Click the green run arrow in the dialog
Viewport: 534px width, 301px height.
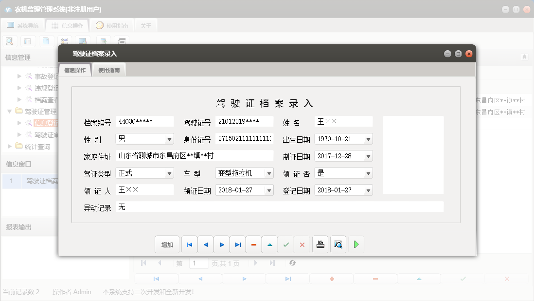click(356, 244)
